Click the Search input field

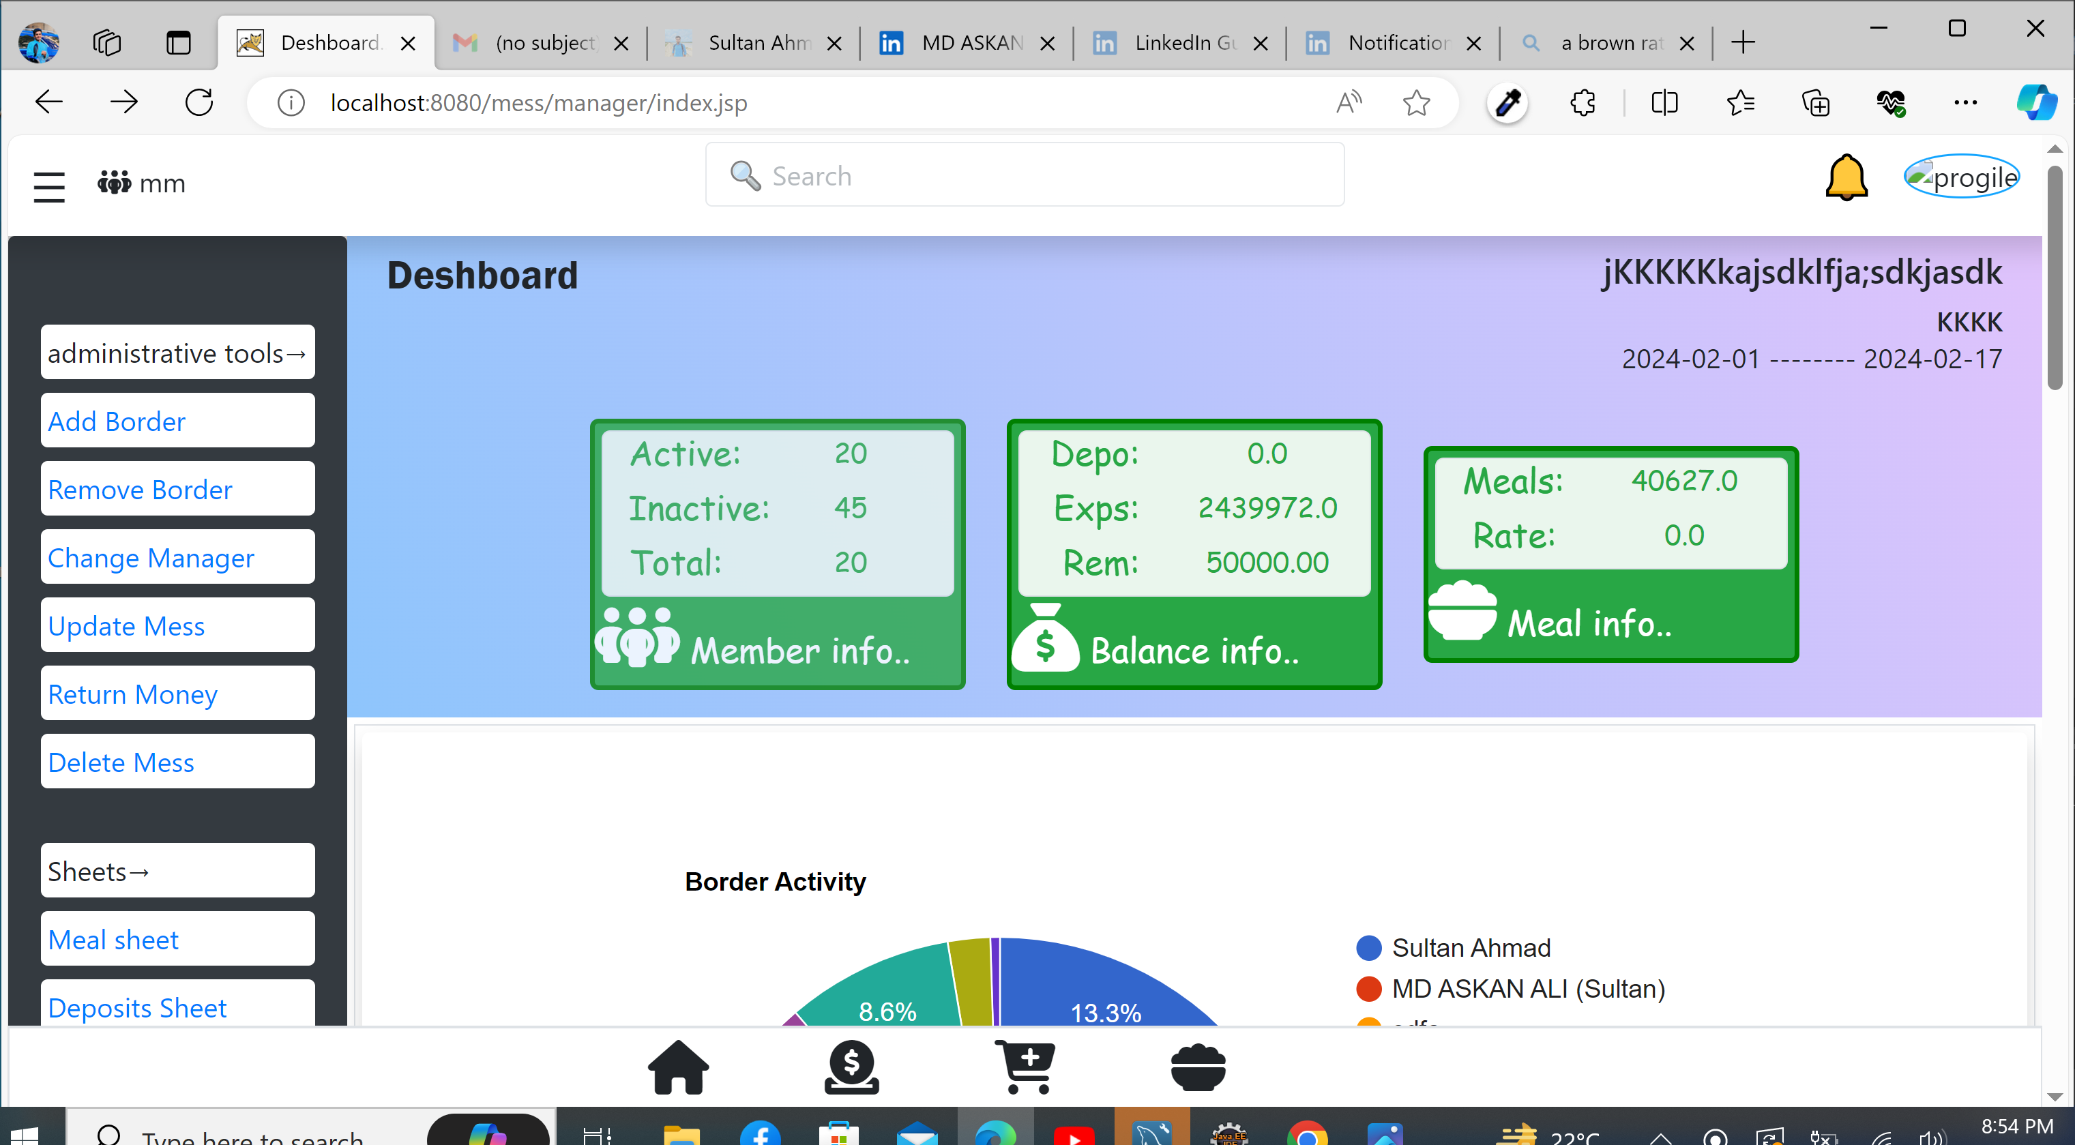[1025, 175]
